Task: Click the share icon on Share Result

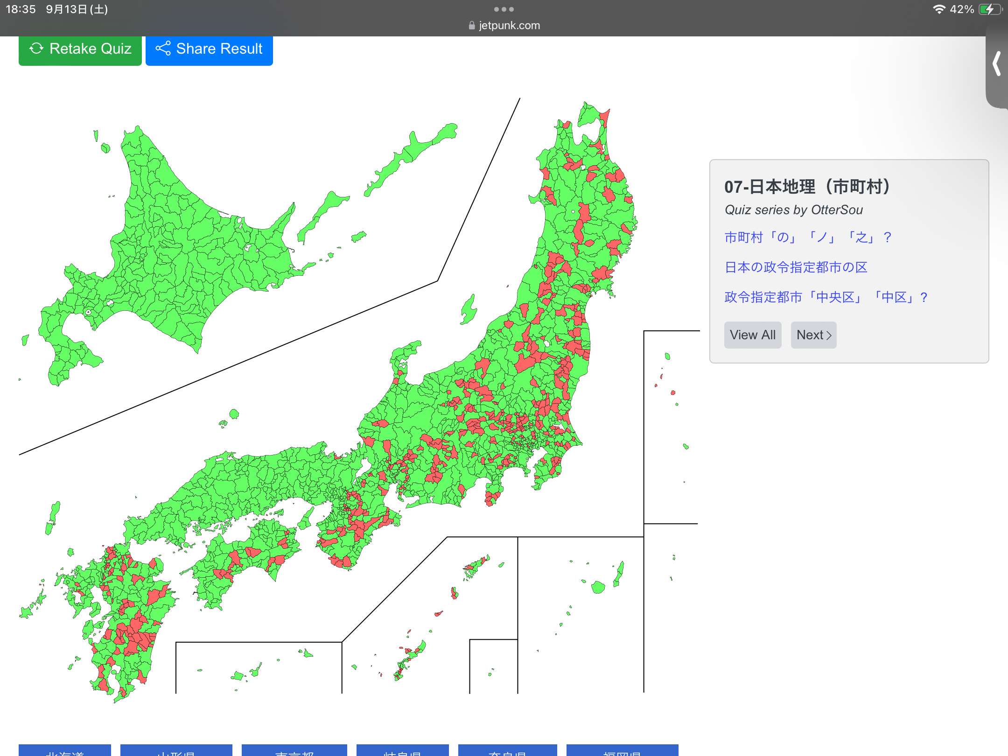Action: 163,49
